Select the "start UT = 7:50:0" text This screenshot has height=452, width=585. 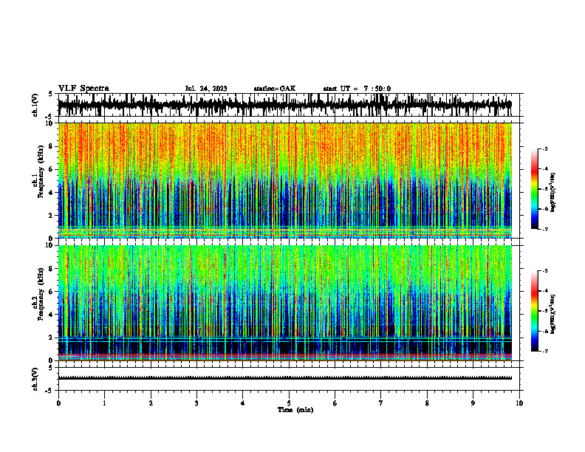pos(357,89)
